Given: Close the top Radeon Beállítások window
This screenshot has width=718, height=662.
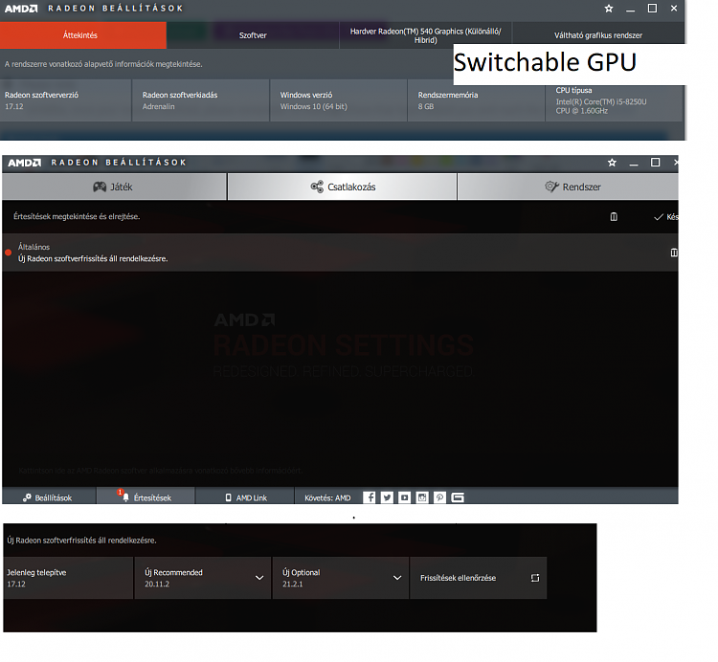Looking at the screenshot, I should [x=674, y=9].
